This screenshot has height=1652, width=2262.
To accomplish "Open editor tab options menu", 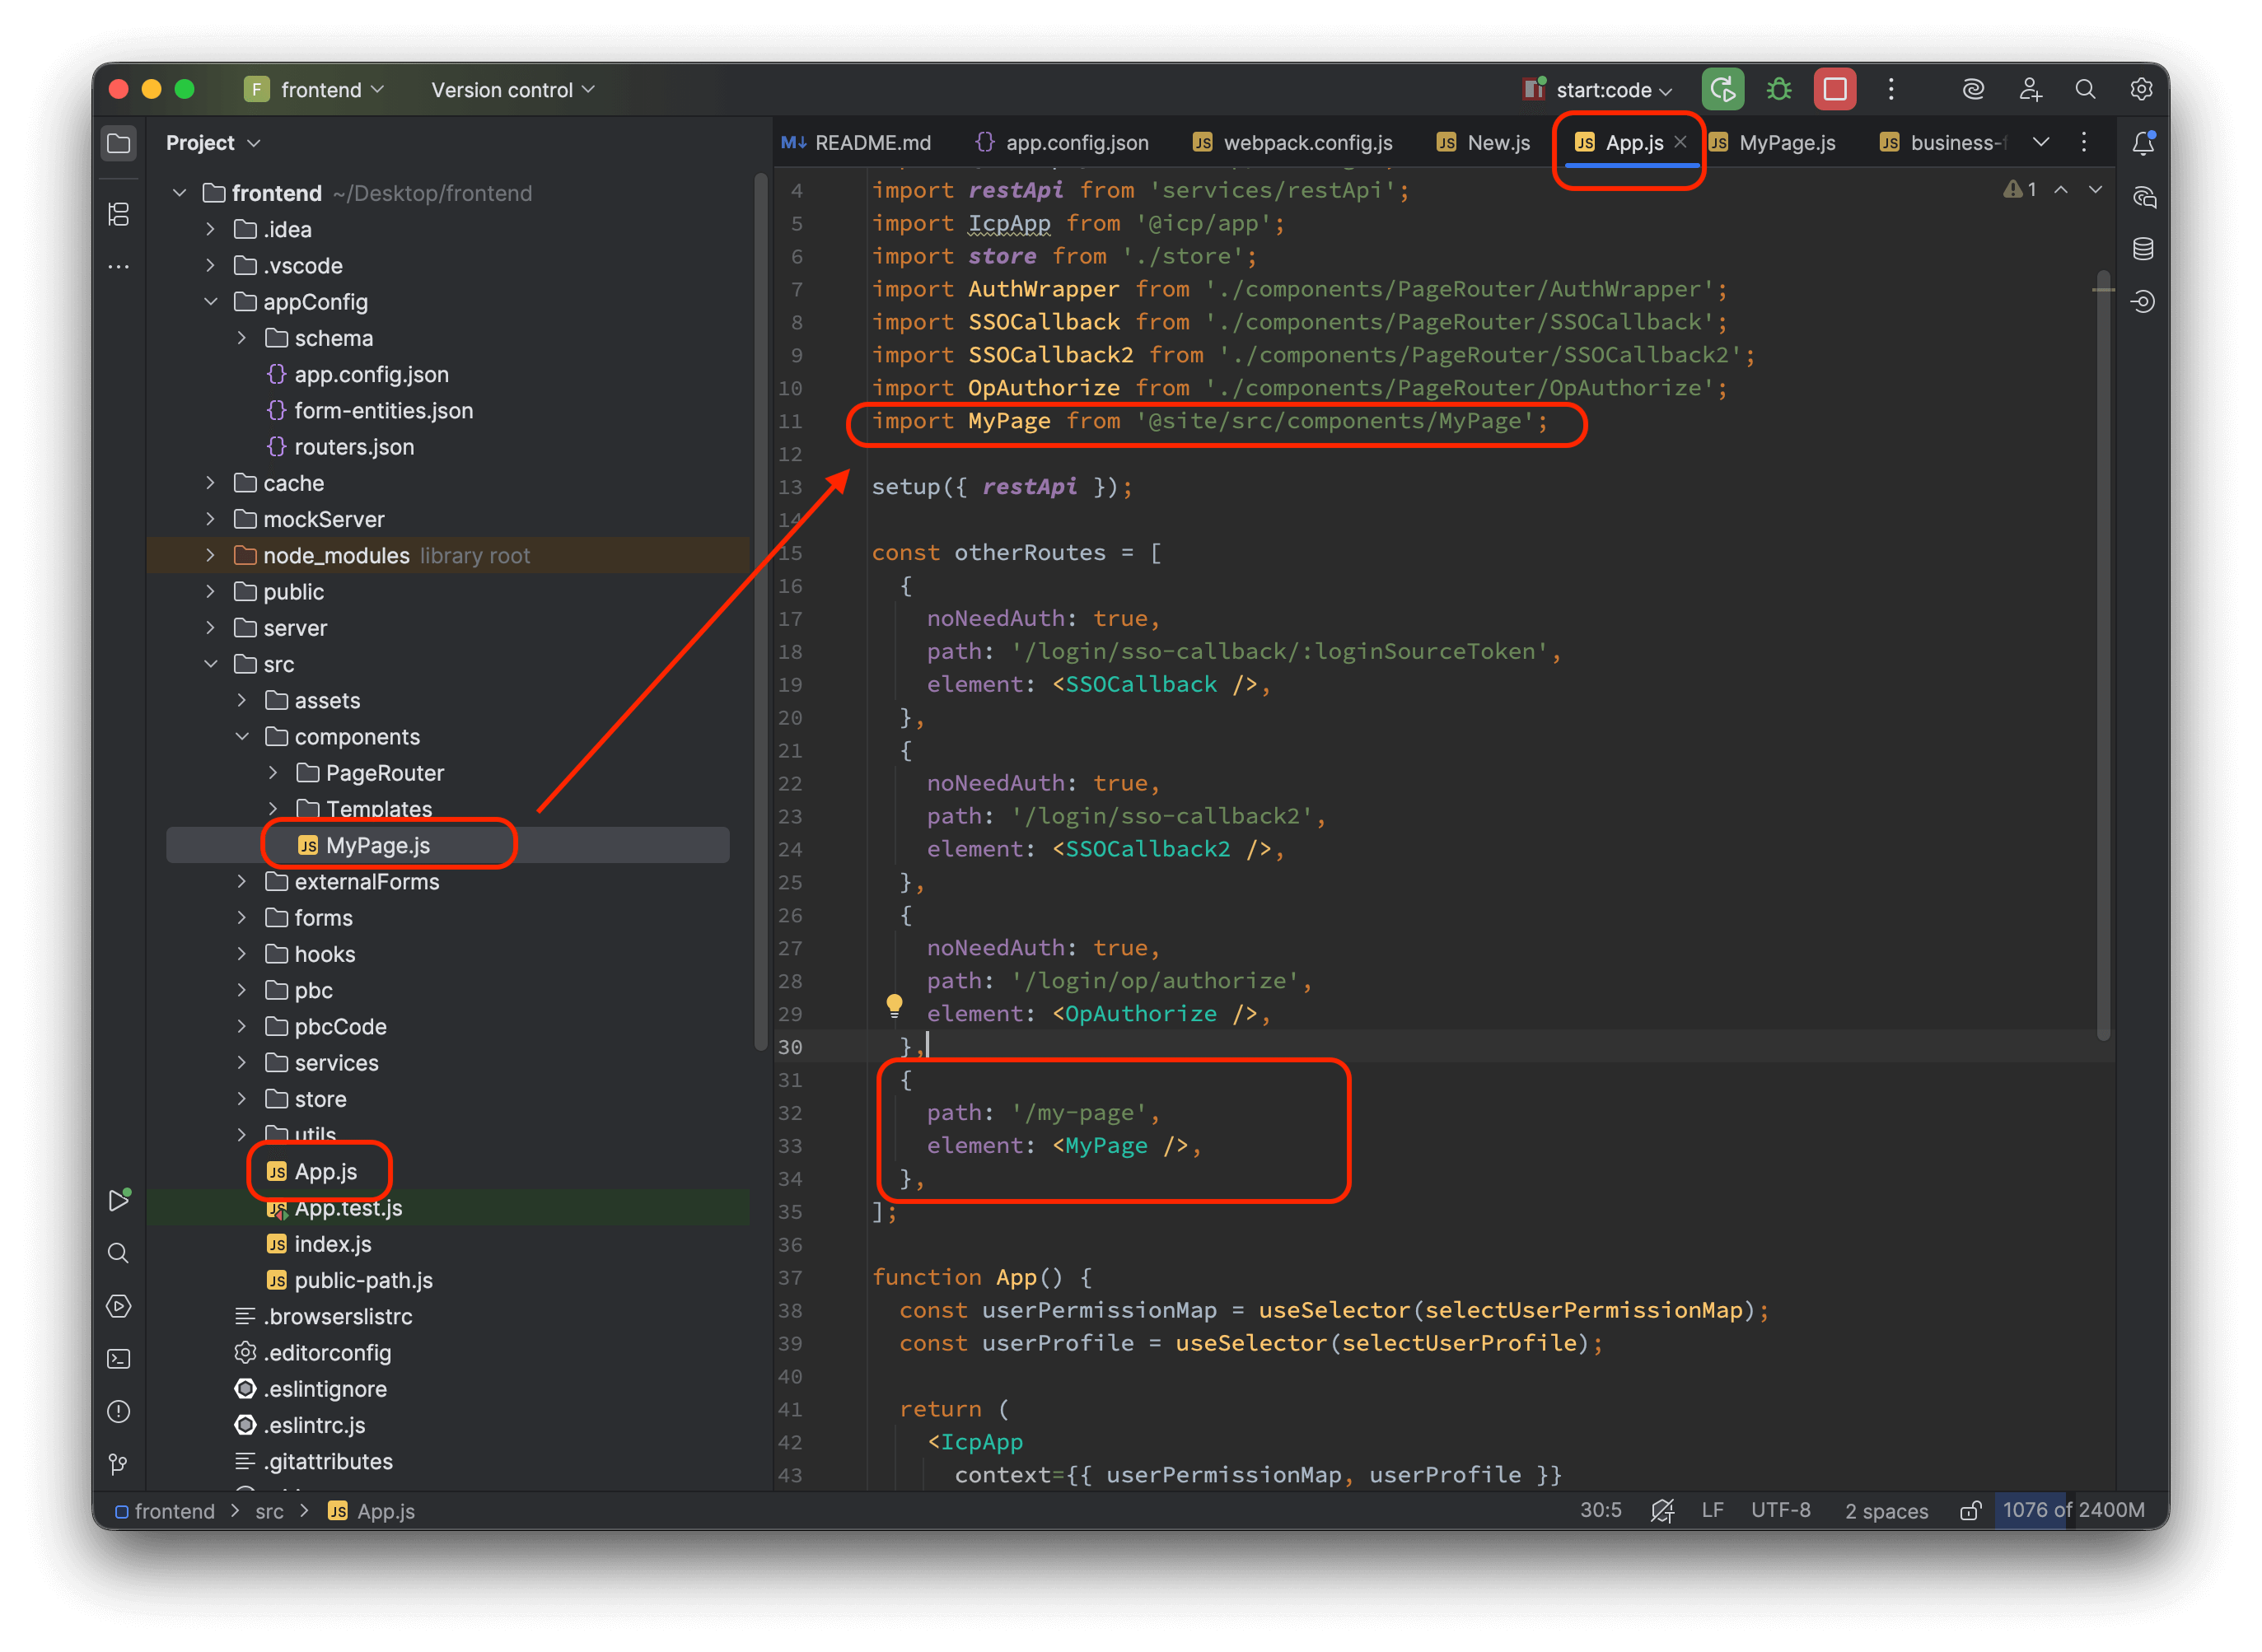I will [x=2084, y=142].
